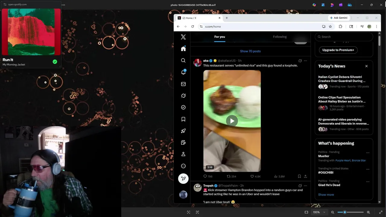Reload the x.com page
This screenshot has height=217, width=386.
[x=192, y=27]
